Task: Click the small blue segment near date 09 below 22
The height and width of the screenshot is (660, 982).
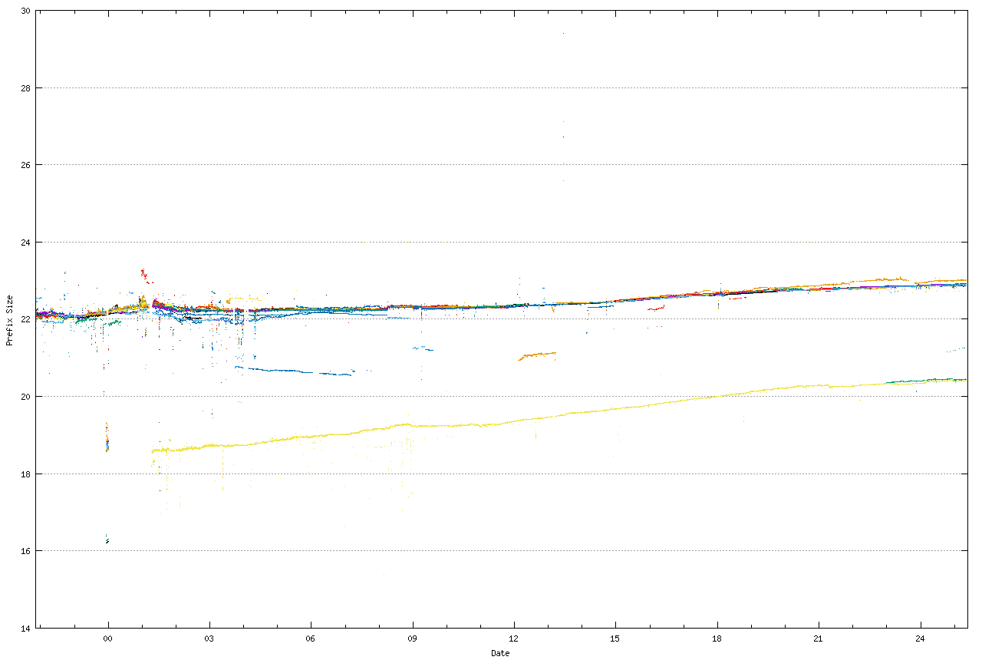Action: pyautogui.click(x=423, y=348)
